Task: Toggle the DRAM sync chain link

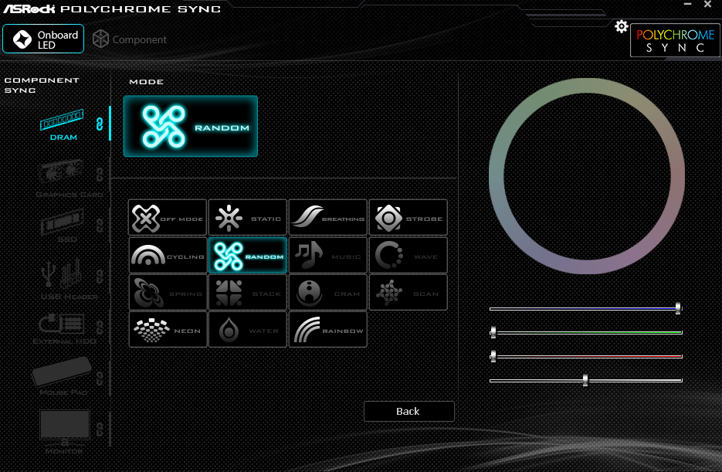Action: pyautogui.click(x=99, y=124)
